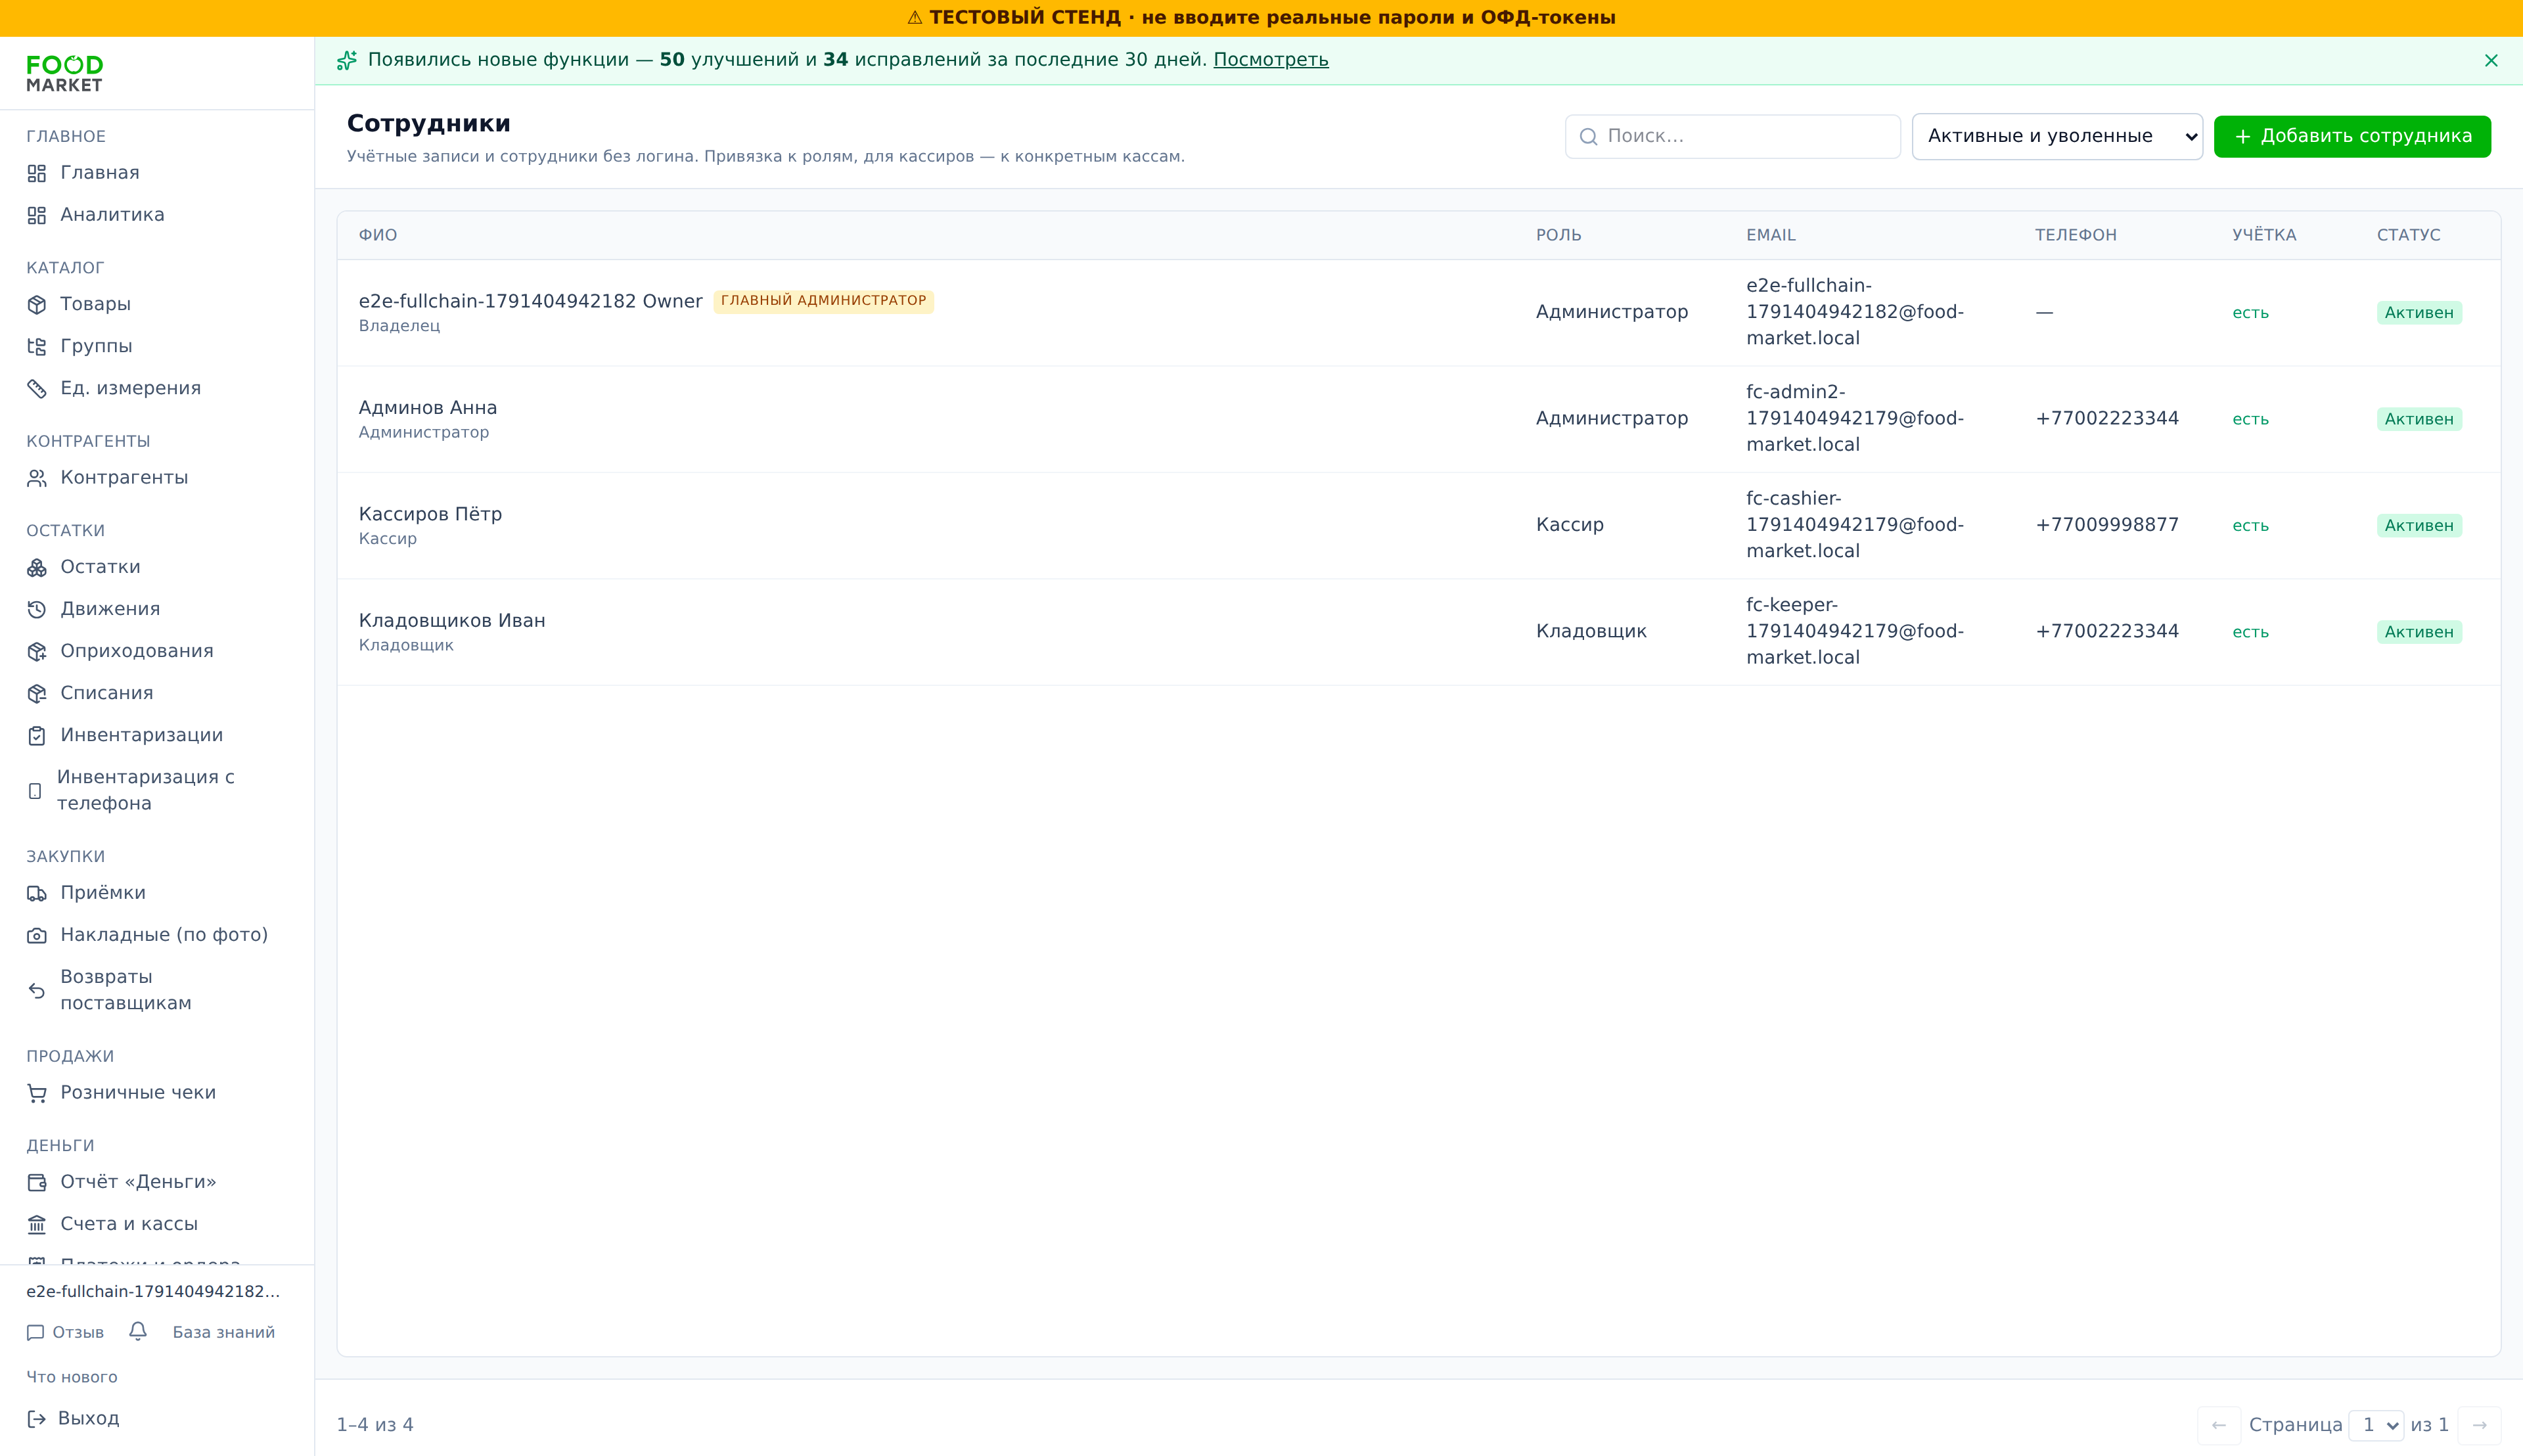The width and height of the screenshot is (2523, 1456).
Task: Click the notification bell icon
Action: click(x=138, y=1331)
